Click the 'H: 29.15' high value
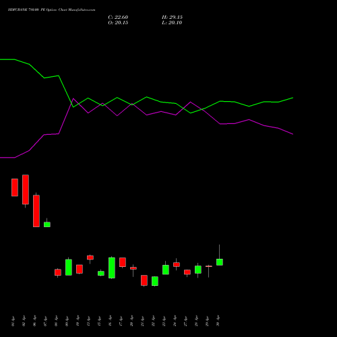Image resolution: width=337 pixels, height=337 pixels. pyautogui.click(x=172, y=18)
